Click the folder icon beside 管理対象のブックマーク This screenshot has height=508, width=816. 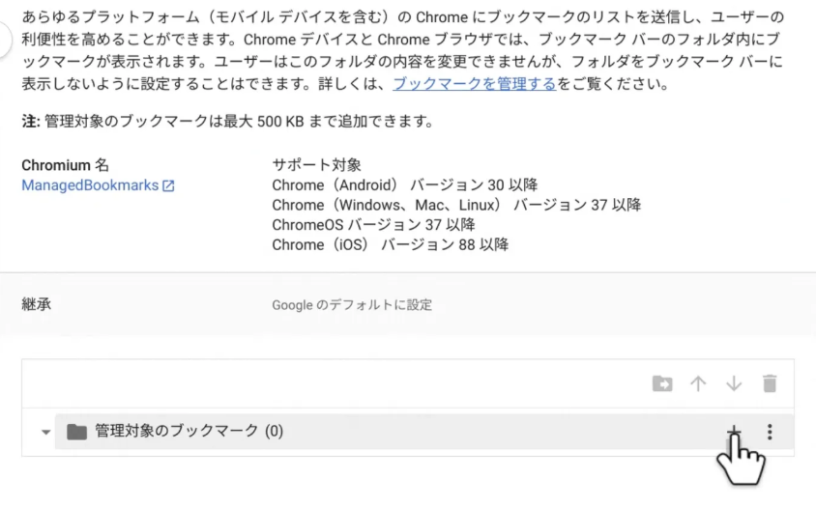[x=77, y=432]
